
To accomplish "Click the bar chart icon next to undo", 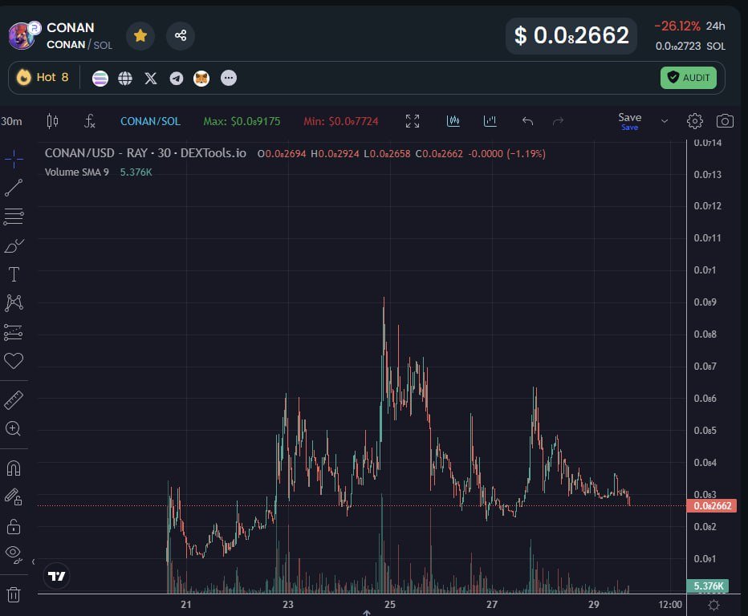I will (x=490, y=121).
